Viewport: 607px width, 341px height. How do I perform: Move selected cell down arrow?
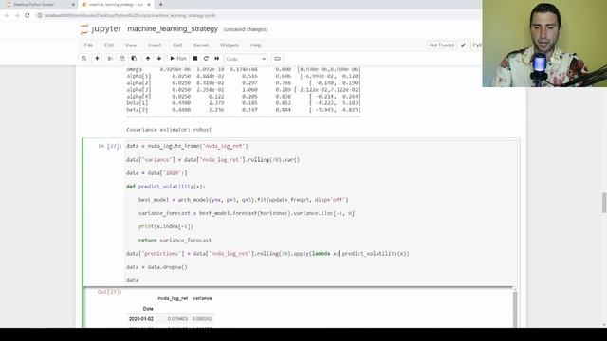tap(159, 59)
